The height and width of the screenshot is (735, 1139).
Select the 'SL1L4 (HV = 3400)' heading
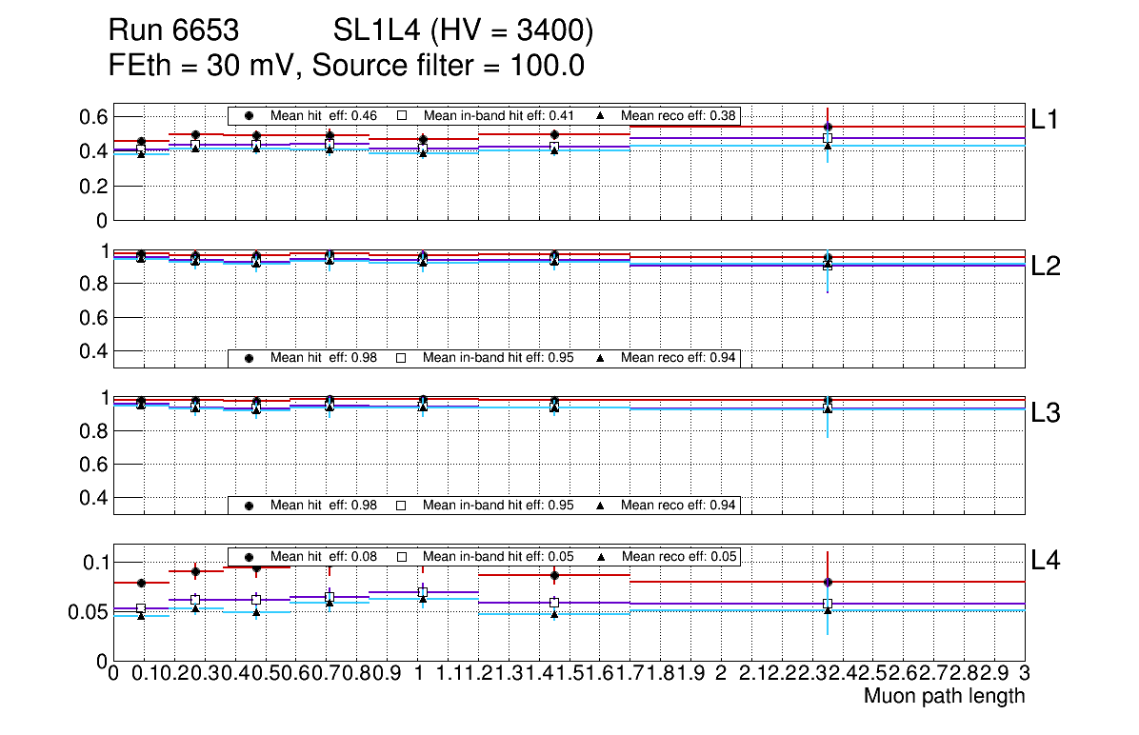[x=463, y=31]
